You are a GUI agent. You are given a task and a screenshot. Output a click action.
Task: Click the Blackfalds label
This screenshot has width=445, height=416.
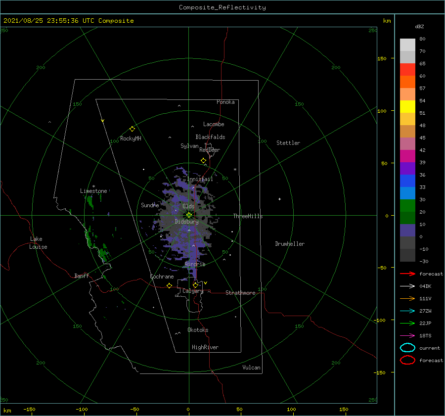[210, 137]
